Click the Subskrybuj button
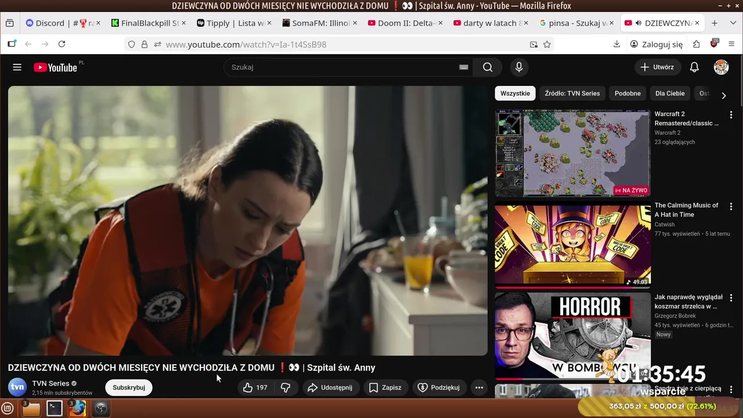The height and width of the screenshot is (418, 743). click(x=129, y=388)
